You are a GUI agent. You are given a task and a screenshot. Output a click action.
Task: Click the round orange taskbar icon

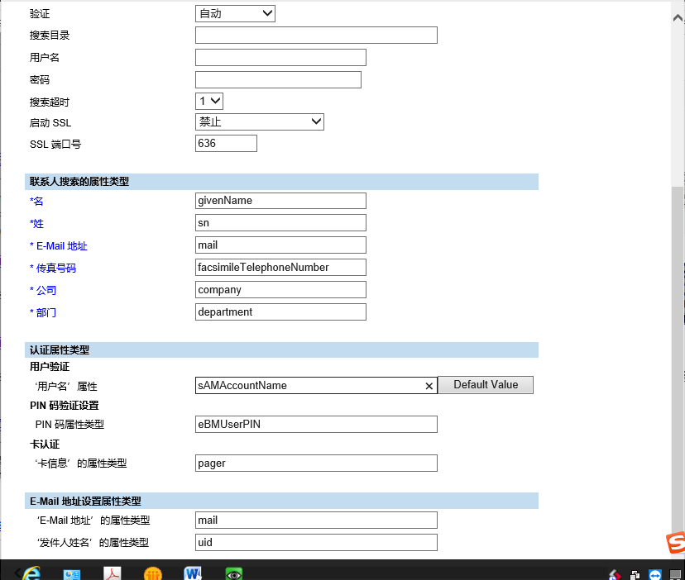point(152,573)
